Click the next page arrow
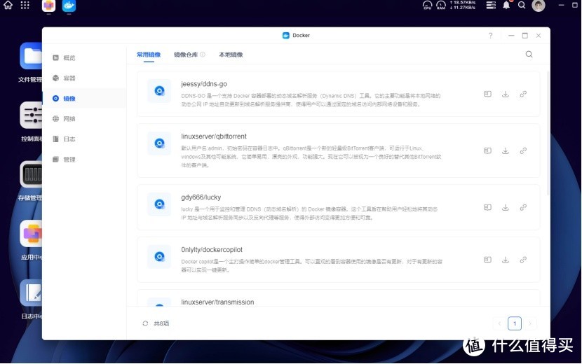 pyautogui.click(x=529, y=323)
